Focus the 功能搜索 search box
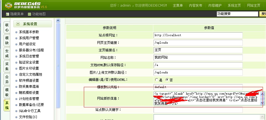Viewport: 266px width, 120px height. click(237, 14)
